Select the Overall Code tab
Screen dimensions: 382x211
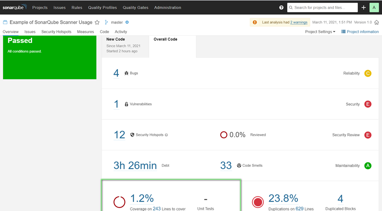click(x=172, y=46)
